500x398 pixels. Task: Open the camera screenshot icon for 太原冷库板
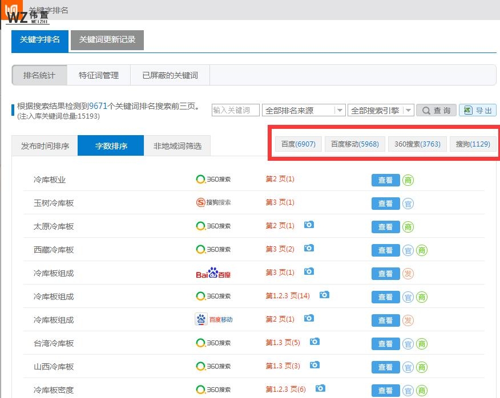pos(309,225)
